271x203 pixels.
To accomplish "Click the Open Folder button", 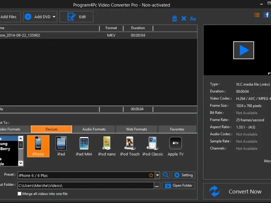I will tap(179, 185).
